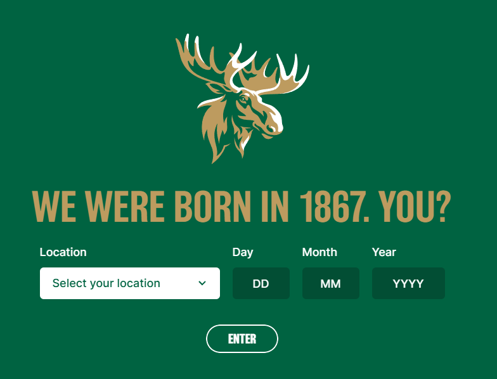Select the YYYY year input field
Image resolution: width=497 pixels, height=379 pixels.
click(x=408, y=283)
